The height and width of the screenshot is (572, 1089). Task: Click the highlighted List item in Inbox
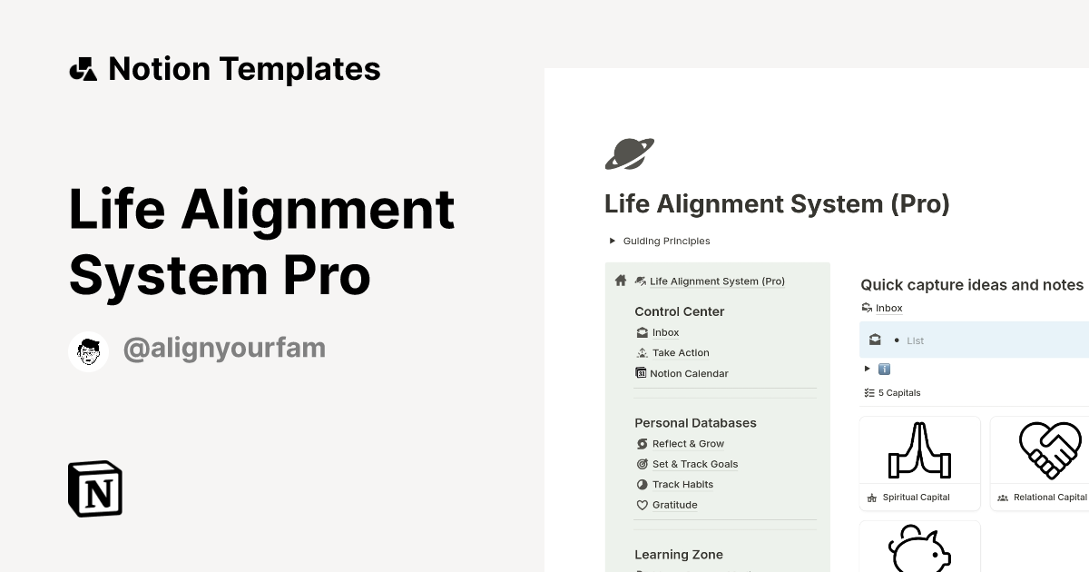click(915, 340)
